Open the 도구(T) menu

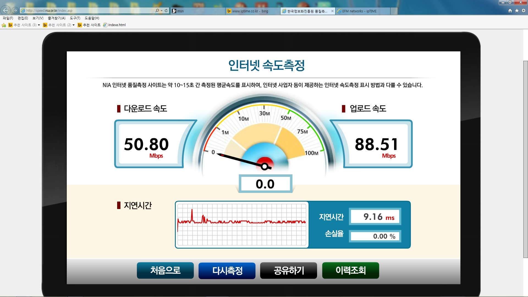click(75, 18)
